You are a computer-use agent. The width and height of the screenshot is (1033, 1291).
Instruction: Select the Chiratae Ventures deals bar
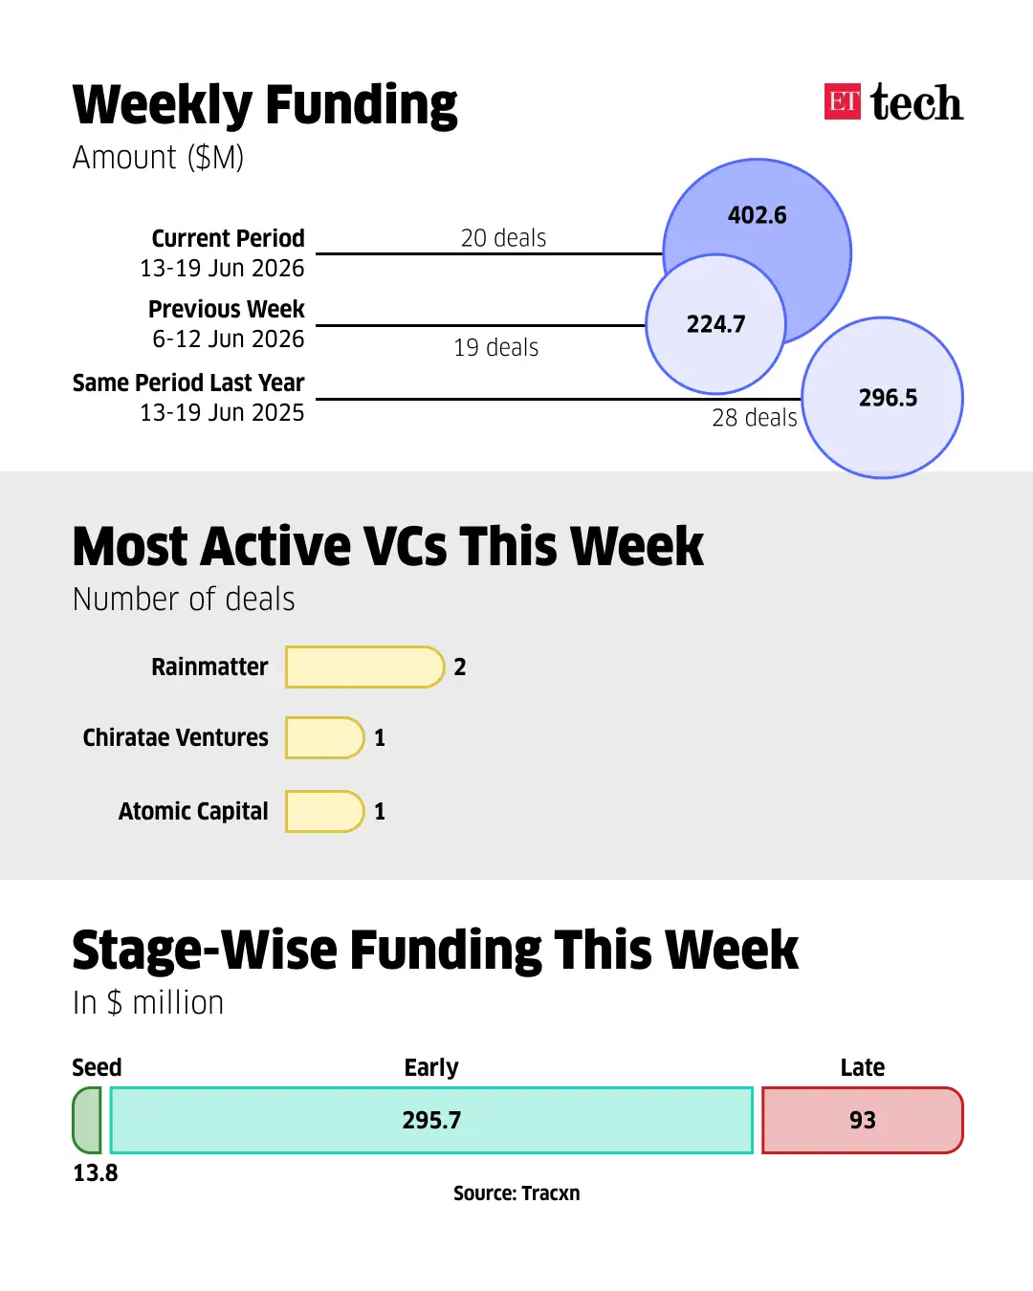325,737
